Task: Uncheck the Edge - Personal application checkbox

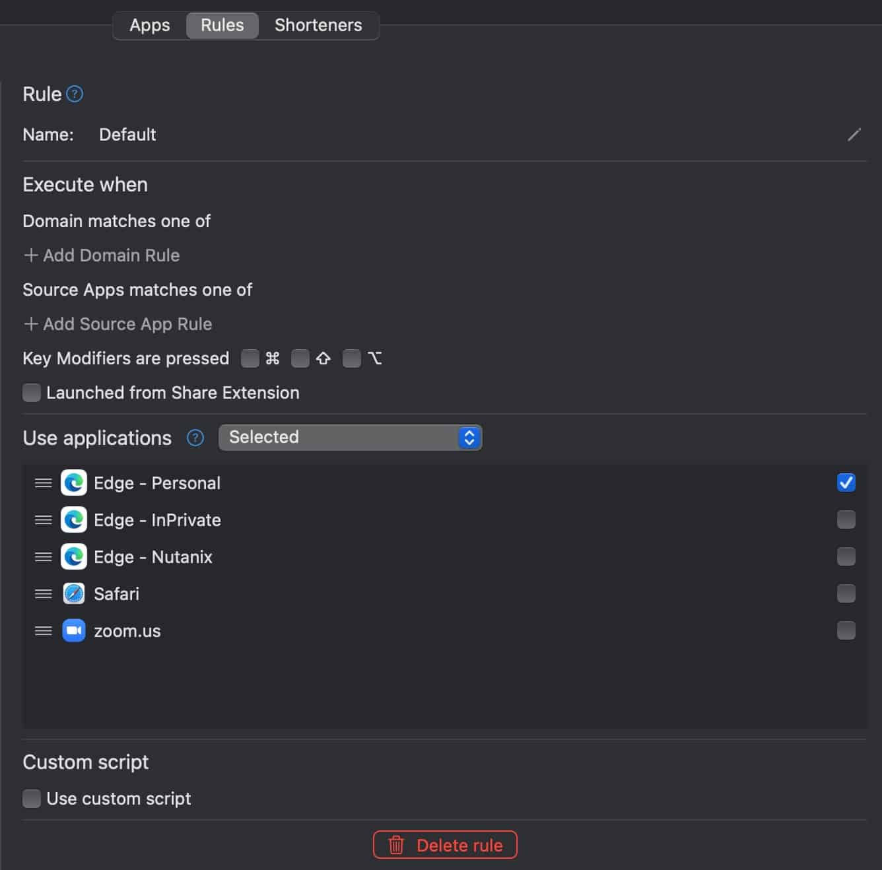Action: (x=846, y=483)
